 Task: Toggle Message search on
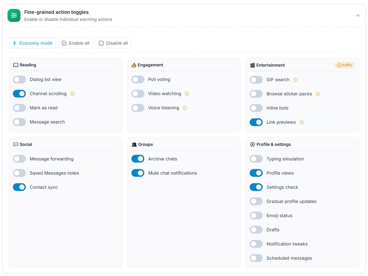pyautogui.click(x=19, y=122)
